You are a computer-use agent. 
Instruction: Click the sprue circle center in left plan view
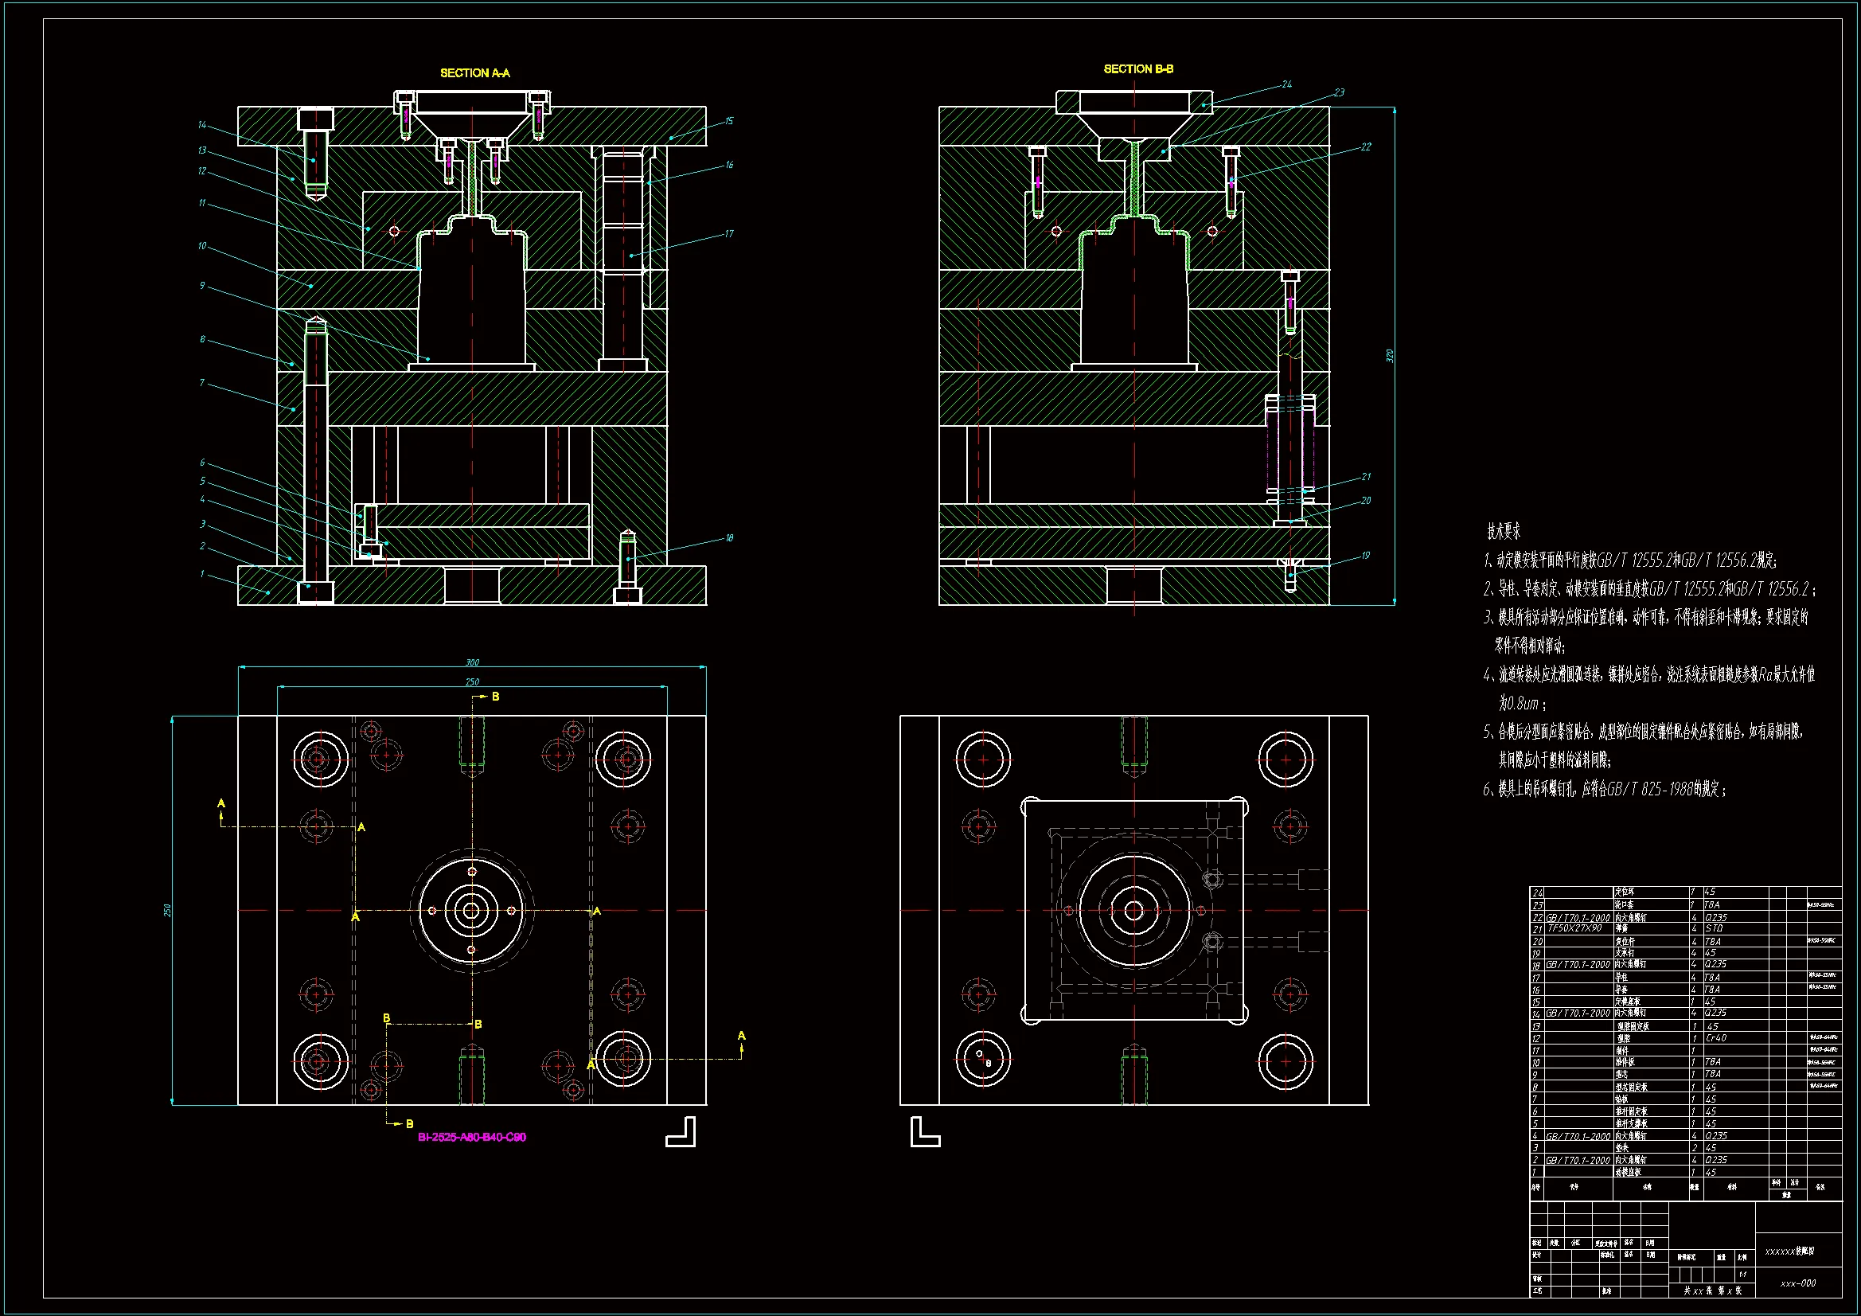(x=472, y=911)
